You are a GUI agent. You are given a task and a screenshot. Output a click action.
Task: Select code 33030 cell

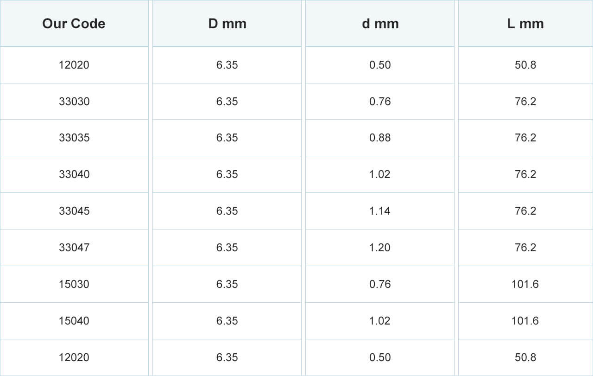coord(74,102)
